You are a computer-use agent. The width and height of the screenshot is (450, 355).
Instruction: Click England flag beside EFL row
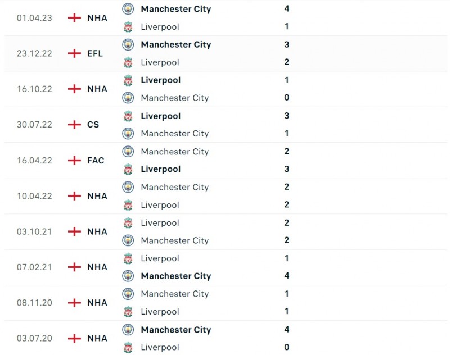tap(74, 53)
